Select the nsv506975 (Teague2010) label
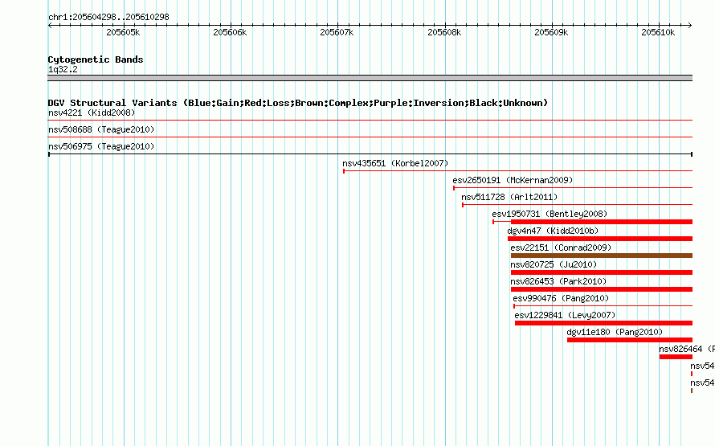This screenshot has height=446, width=715. pos(101,146)
